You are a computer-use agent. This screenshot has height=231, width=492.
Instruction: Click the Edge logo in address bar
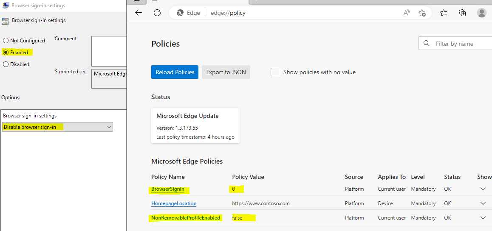coord(180,13)
